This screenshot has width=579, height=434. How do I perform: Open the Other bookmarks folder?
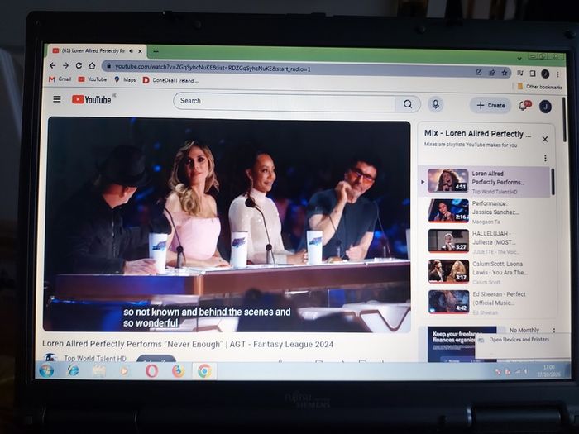pos(540,87)
